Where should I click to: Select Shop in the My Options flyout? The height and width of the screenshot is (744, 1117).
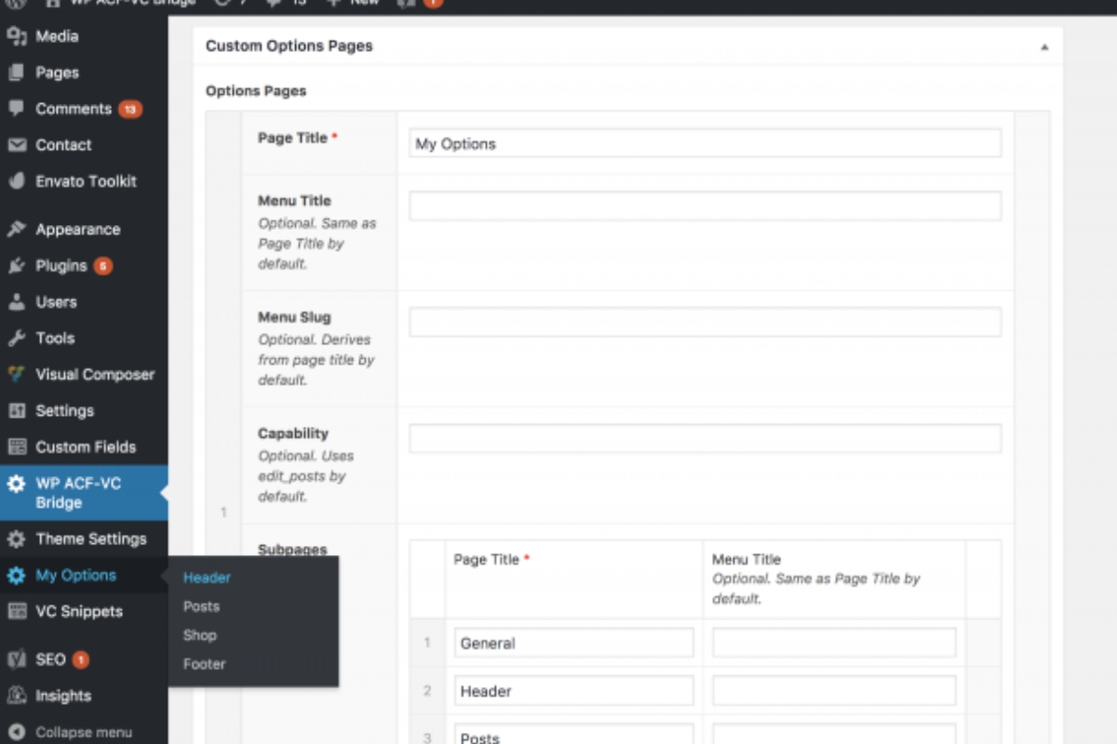(200, 635)
